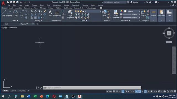The width and height of the screenshot is (177, 99).
Task: Toggle polar tracking in status bar
Action: click(126, 91)
